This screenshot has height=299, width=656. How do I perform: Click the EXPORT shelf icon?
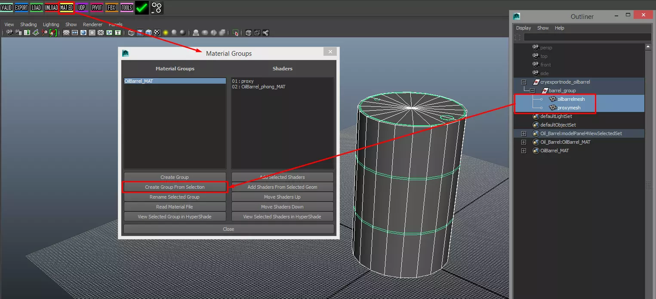coord(22,7)
